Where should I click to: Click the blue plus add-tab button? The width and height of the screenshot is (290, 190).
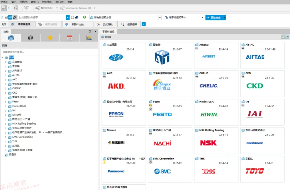[144, 24]
